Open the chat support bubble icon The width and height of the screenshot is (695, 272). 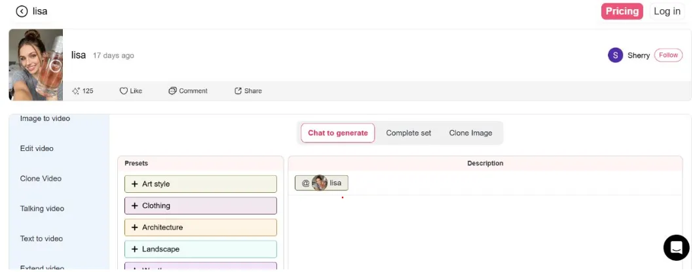tap(676, 248)
